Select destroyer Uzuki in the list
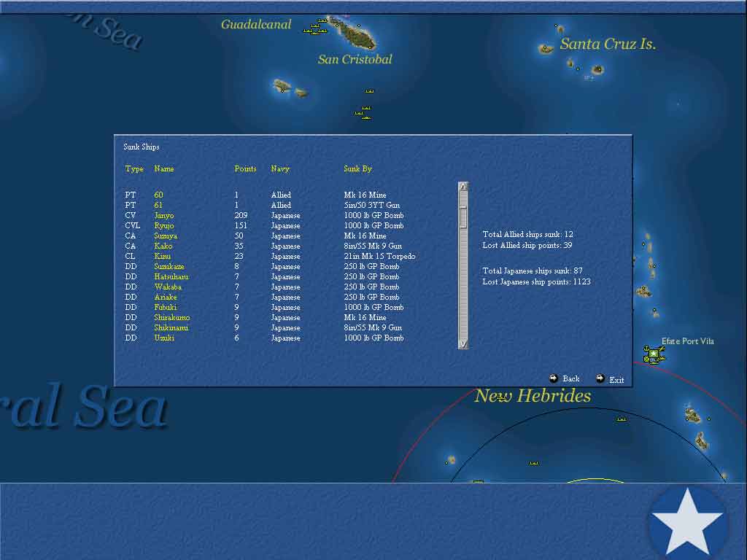The image size is (747, 560). coord(164,338)
